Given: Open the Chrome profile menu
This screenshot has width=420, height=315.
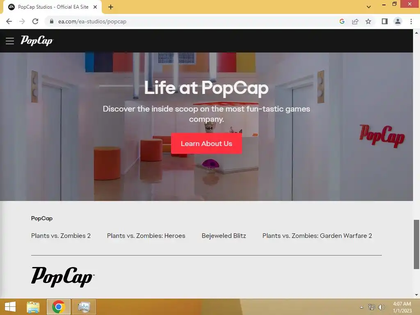Looking at the screenshot, I should (398, 21).
